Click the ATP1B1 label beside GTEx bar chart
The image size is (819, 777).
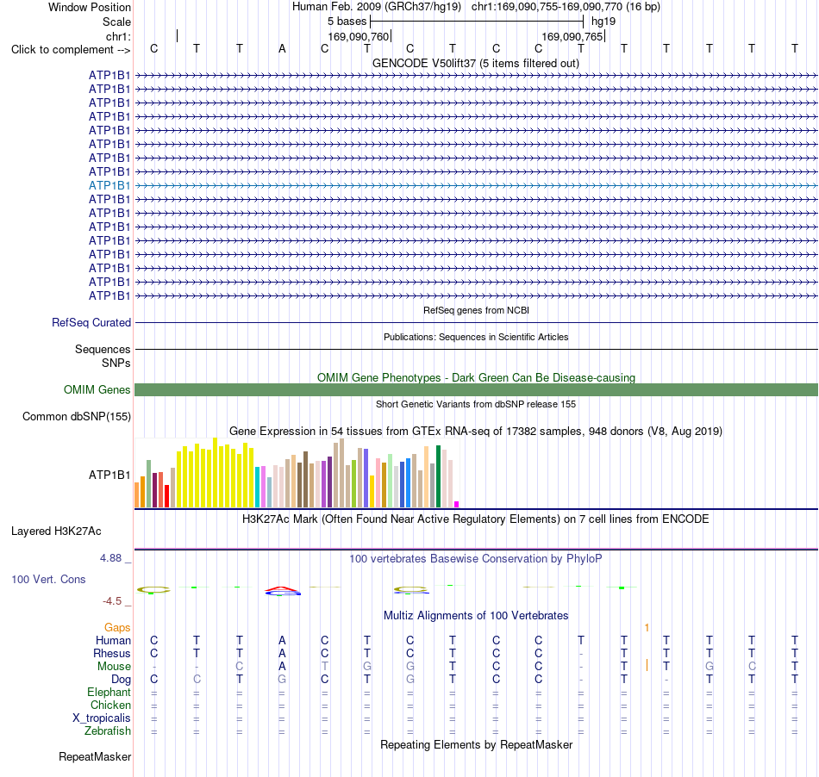pos(109,475)
